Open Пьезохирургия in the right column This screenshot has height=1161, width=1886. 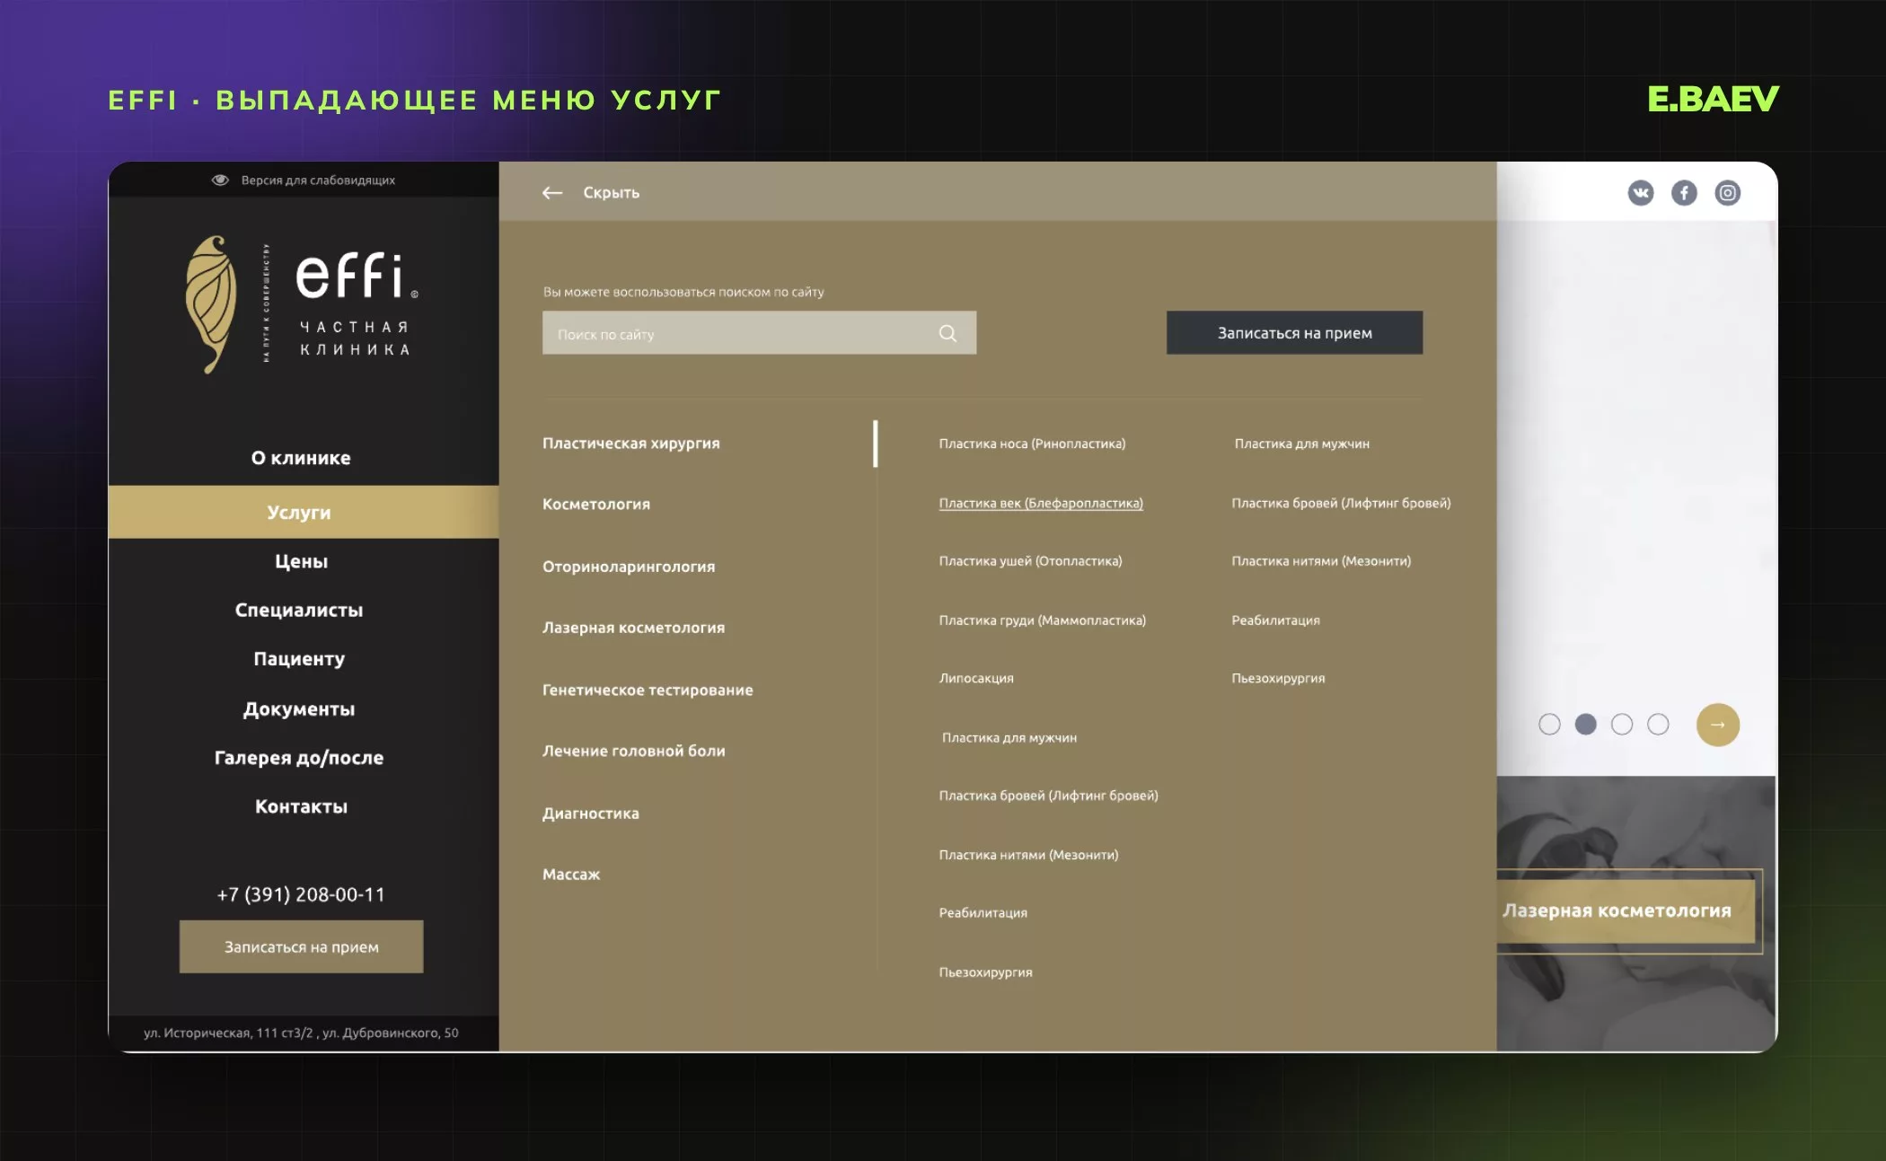[1278, 679]
